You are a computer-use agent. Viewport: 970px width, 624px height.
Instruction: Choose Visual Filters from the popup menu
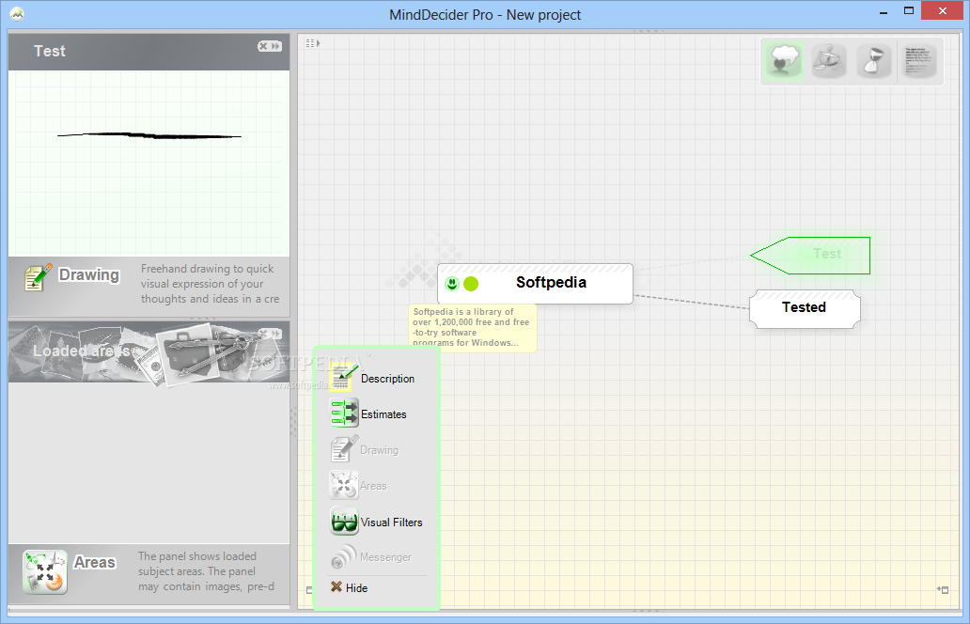(x=392, y=522)
